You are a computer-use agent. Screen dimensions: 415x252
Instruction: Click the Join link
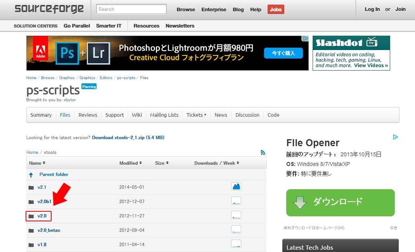tap(400, 9)
